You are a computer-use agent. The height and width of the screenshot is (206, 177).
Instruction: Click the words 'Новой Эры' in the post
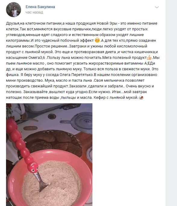click(107, 23)
